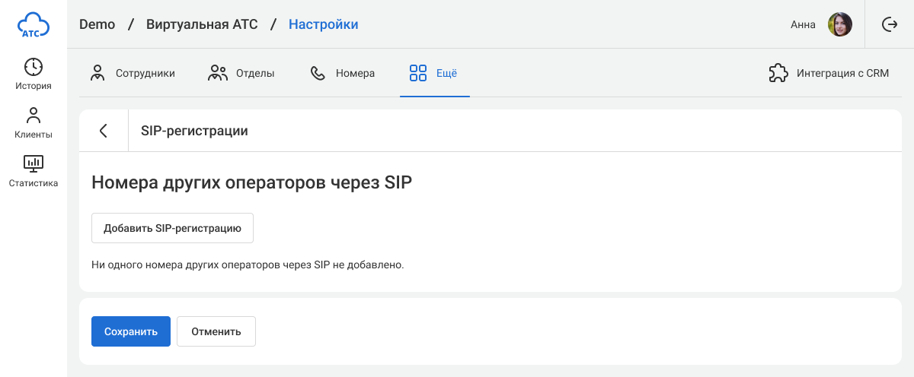Image resolution: width=914 pixels, height=377 pixels.
Task: Go back with the left chevron arrow
Action: [x=104, y=131]
